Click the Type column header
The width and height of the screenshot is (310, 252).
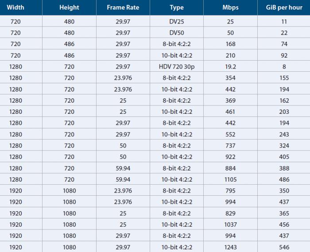pyautogui.click(x=177, y=8)
